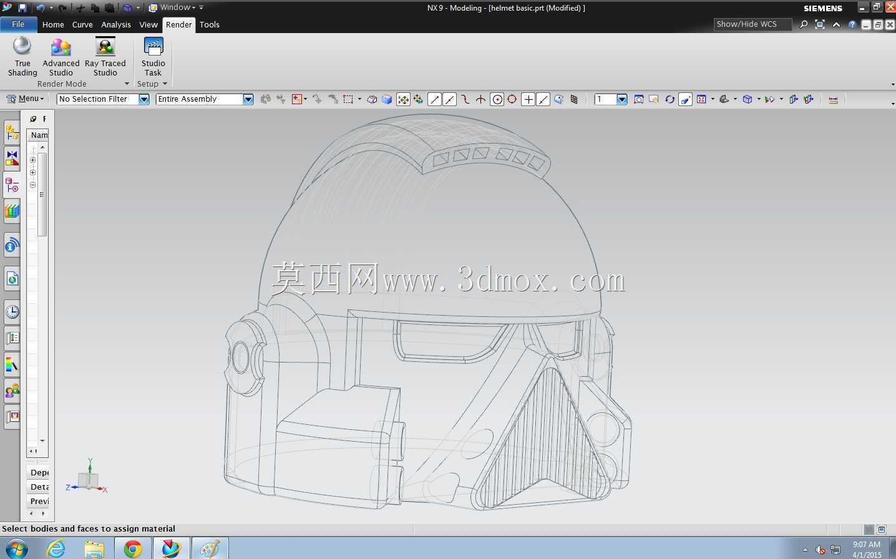Viewport: 896px width, 559px height.
Task: Expand the Setup group dropdown
Action: pyautogui.click(x=165, y=84)
